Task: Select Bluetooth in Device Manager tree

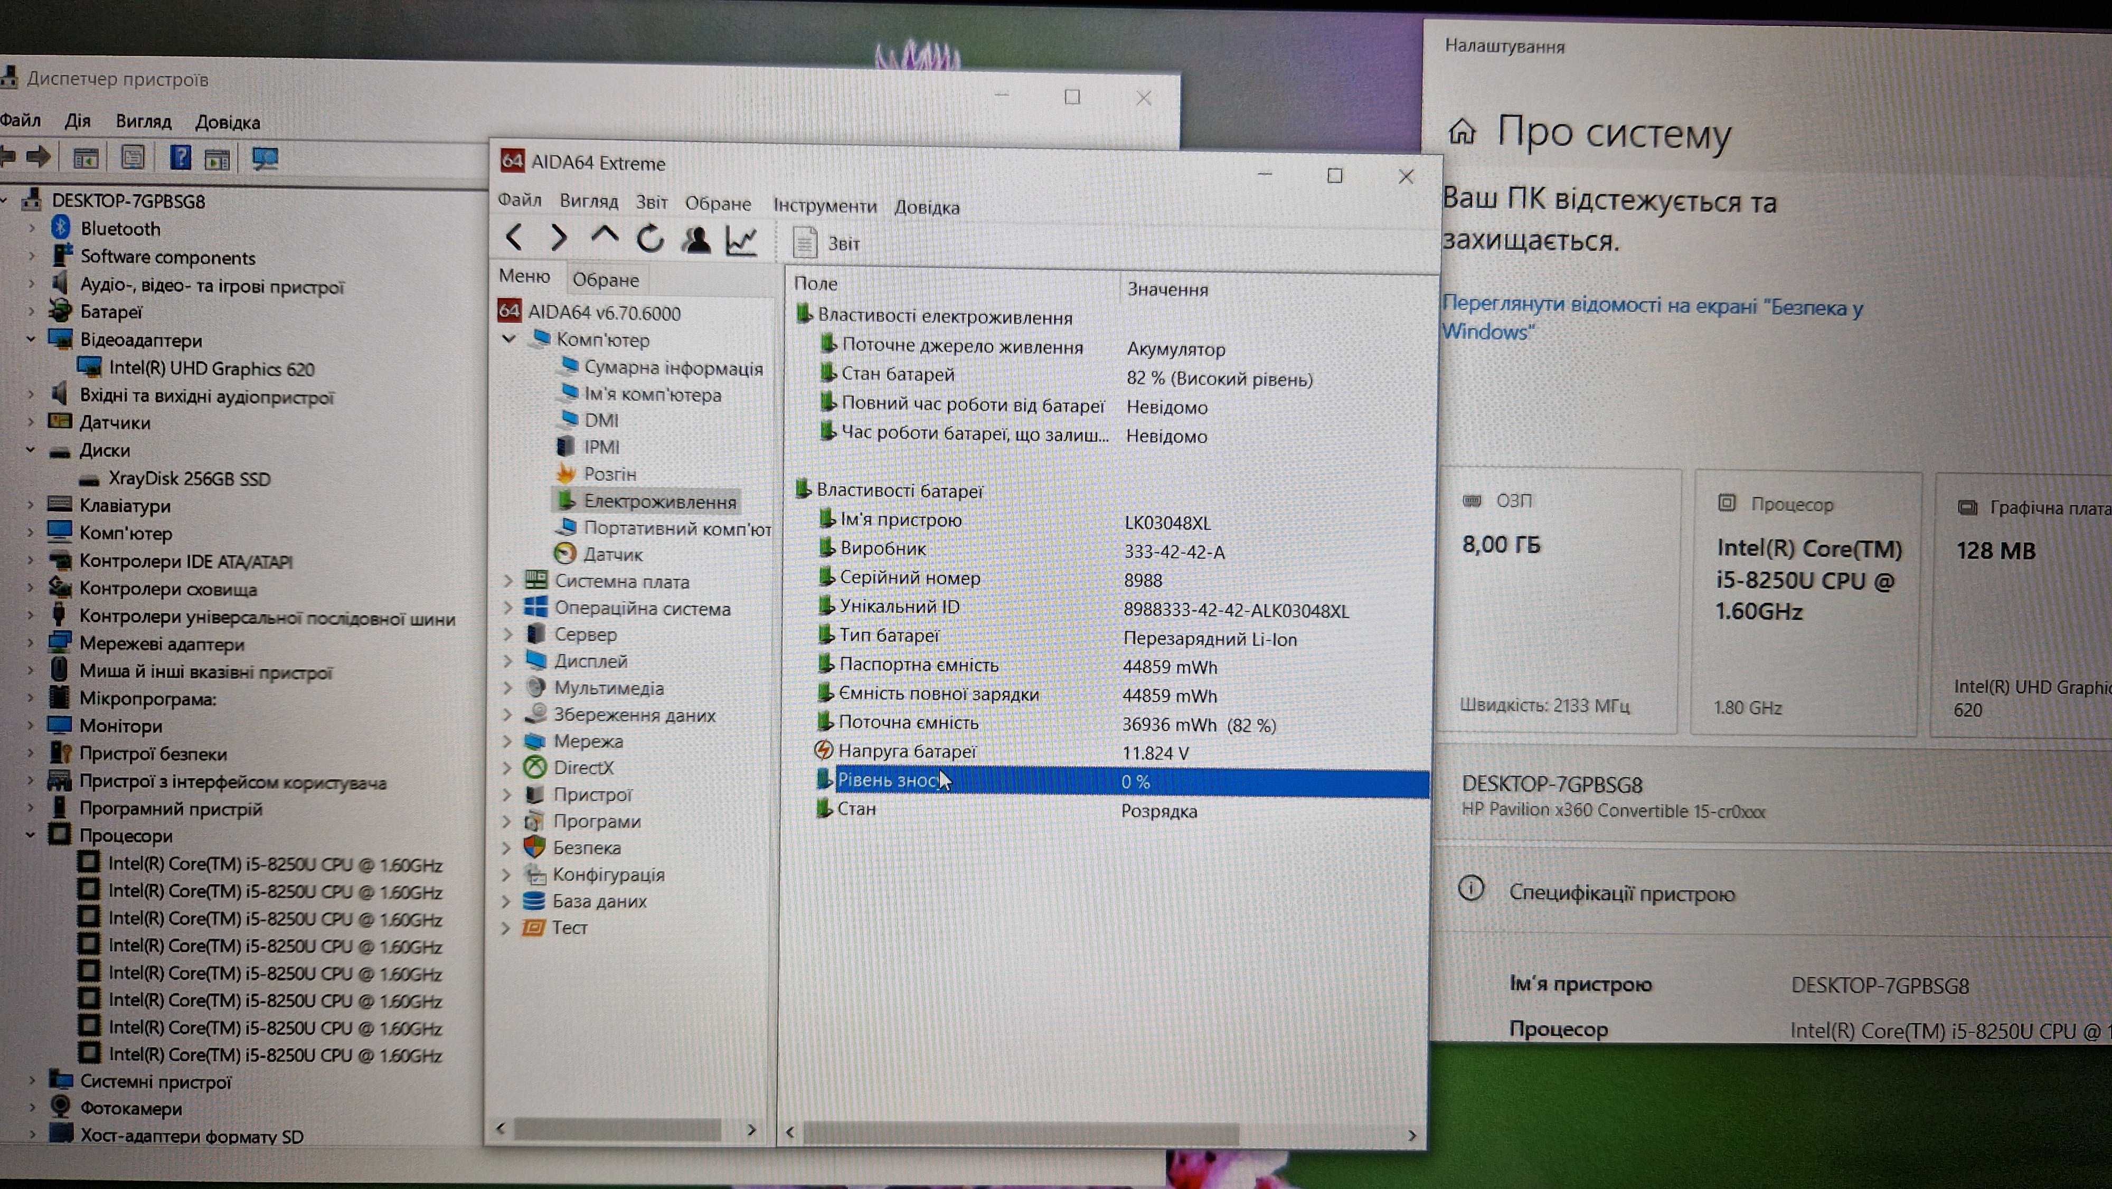Action: (120, 228)
